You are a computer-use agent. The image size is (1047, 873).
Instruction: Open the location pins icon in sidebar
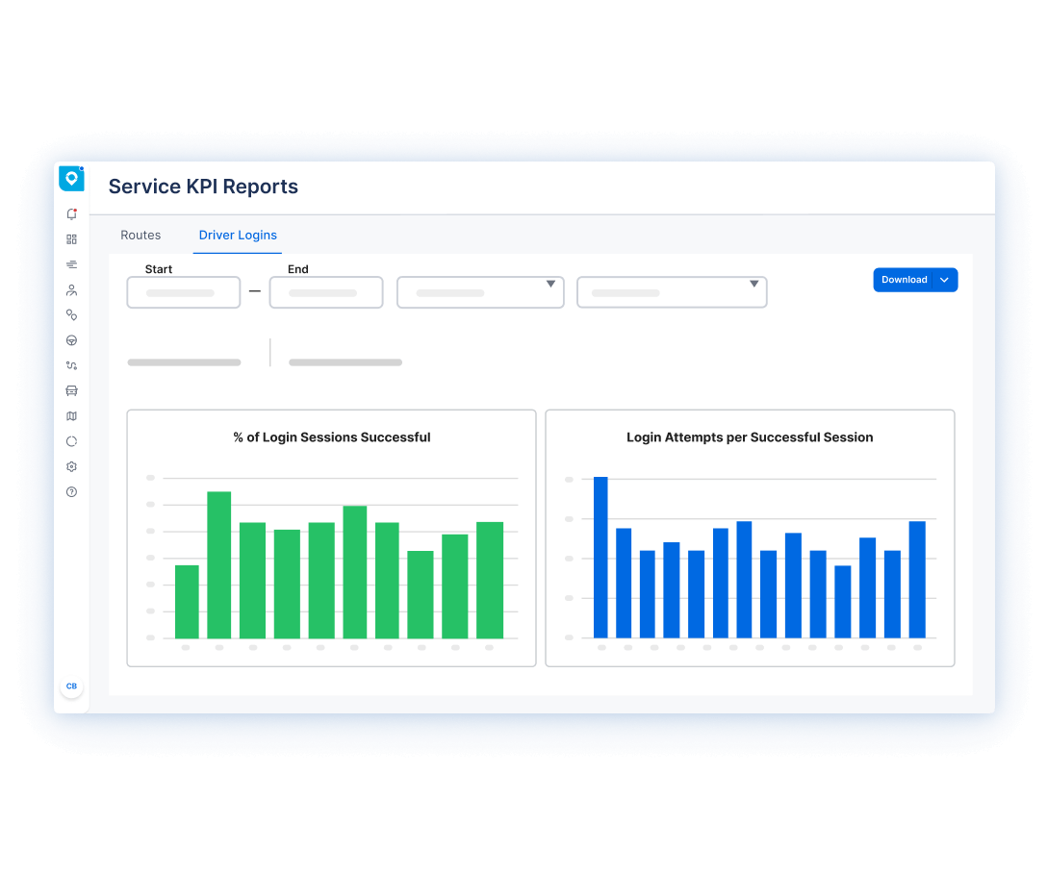point(71,314)
